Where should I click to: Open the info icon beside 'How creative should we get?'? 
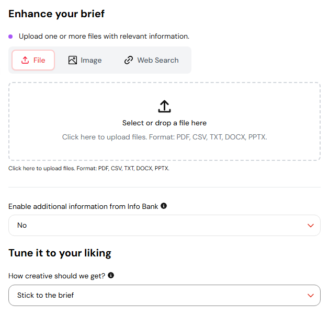[111, 275]
